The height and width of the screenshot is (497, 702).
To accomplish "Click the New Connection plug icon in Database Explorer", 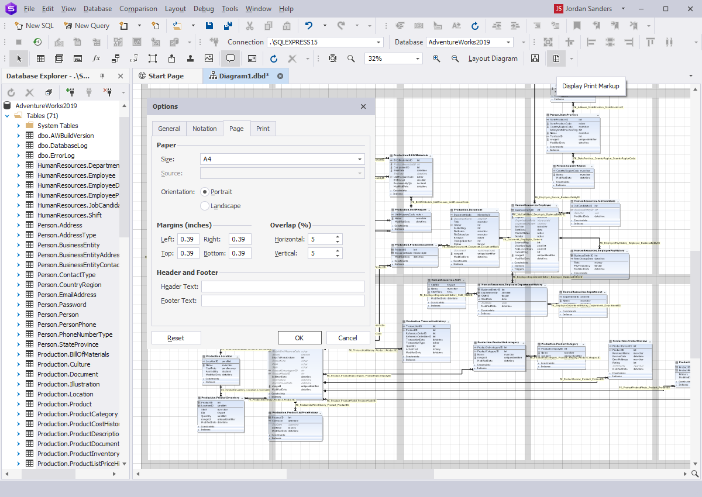I will (x=70, y=92).
